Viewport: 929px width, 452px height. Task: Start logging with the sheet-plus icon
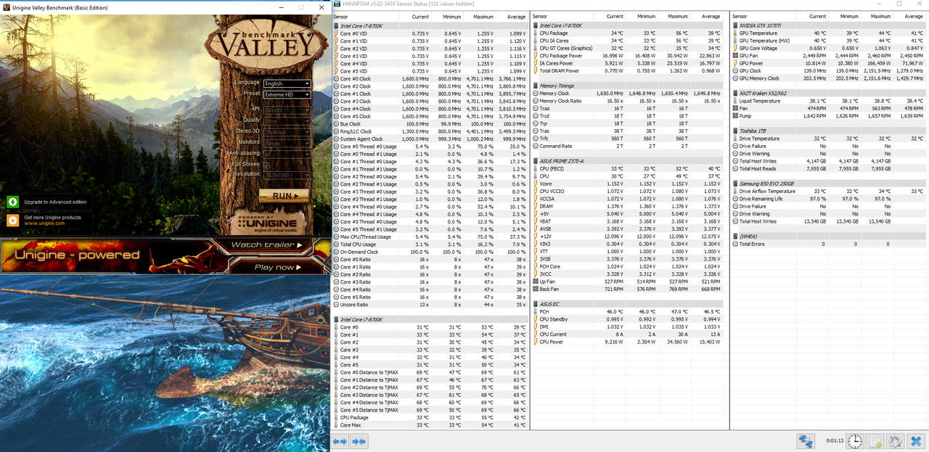point(876,441)
